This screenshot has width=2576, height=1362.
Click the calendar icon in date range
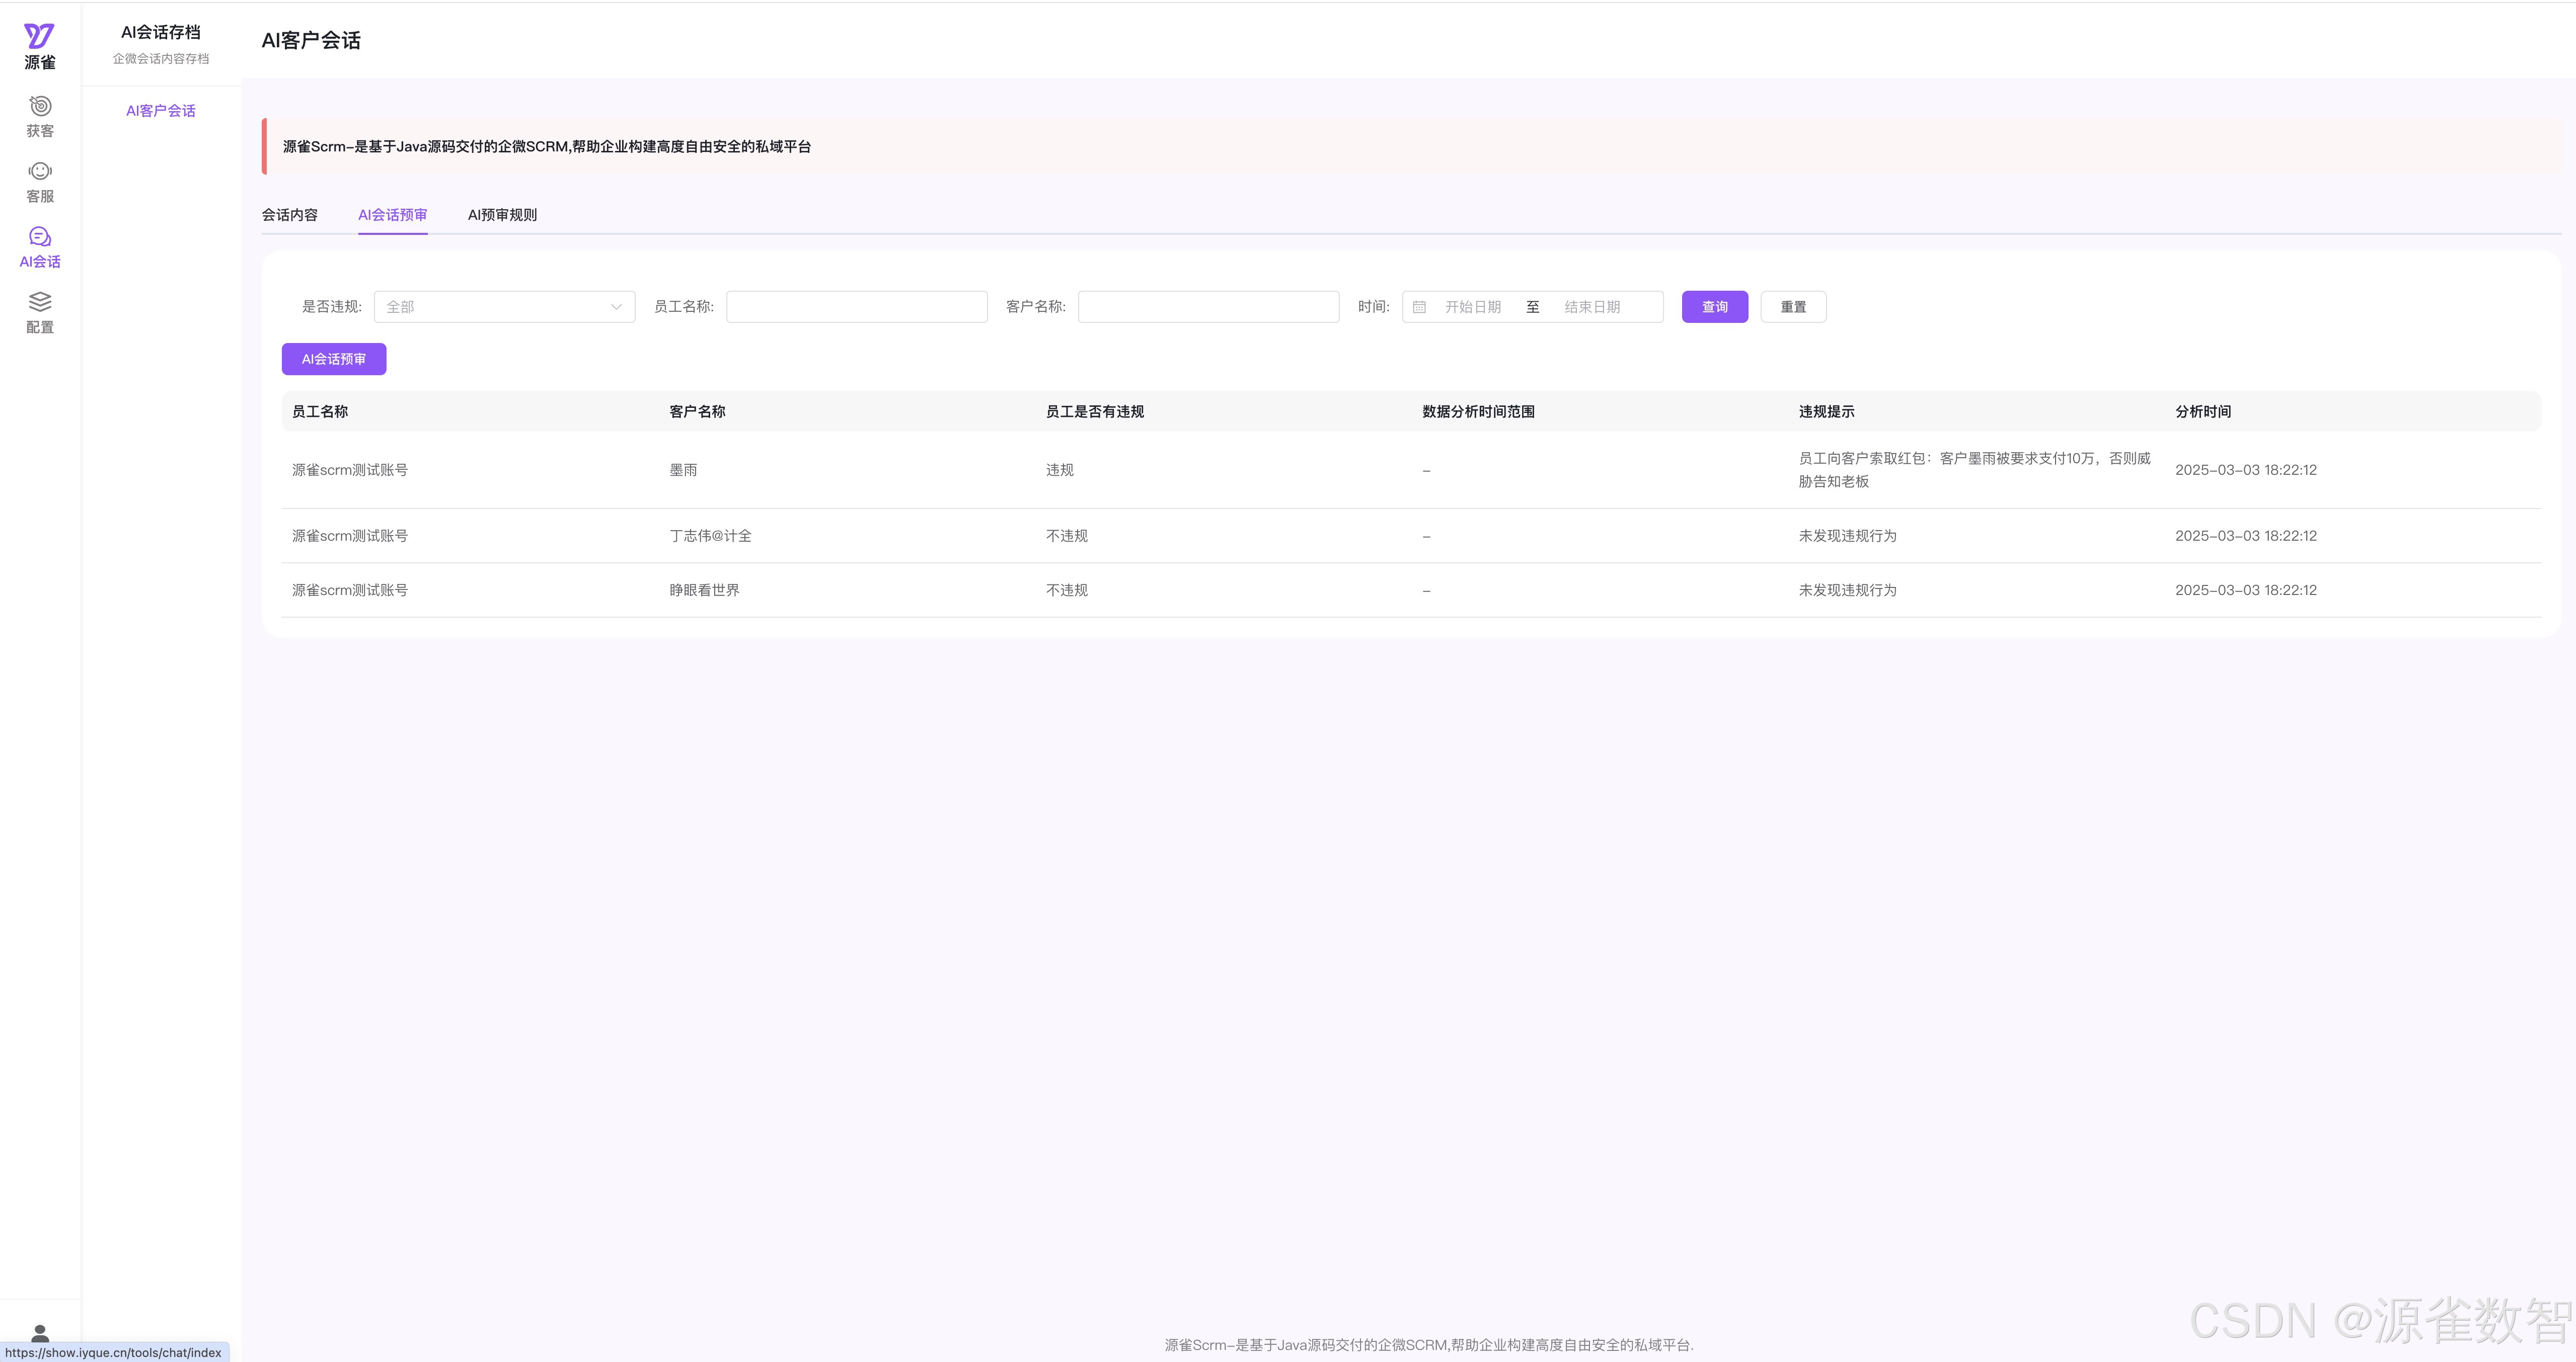point(1419,307)
